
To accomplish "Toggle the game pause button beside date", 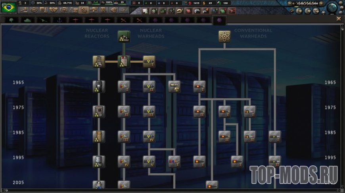I will click(293, 4).
